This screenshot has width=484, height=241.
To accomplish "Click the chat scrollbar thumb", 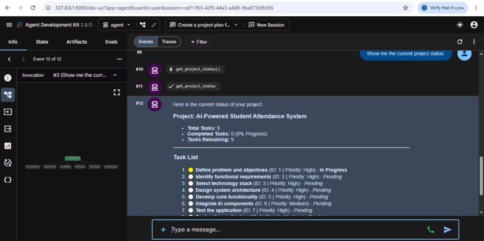I will coord(481,176).
